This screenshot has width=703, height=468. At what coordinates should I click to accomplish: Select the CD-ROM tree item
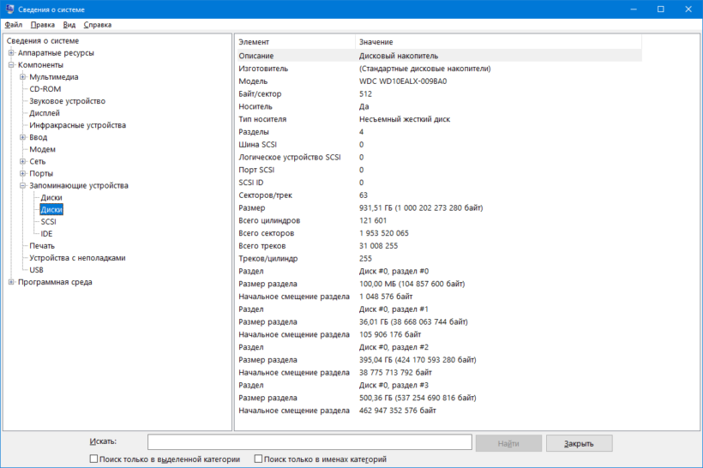click(45, 89)
